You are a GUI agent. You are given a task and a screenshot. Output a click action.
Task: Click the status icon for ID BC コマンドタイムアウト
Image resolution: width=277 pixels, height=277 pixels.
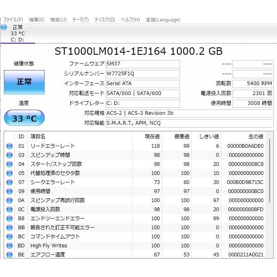[9, 237]
